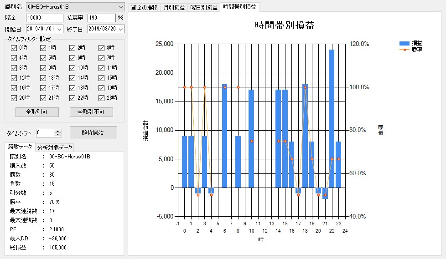Click the 全取引不可 button
Viewport: 446px width, 259px height.
[x=91, y=112]
